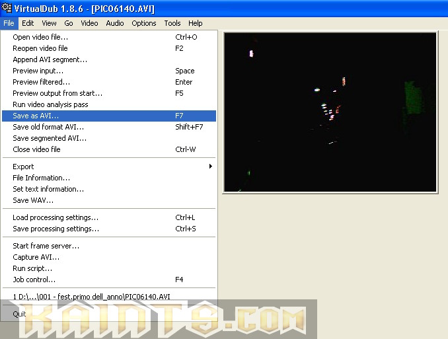Run video analysis pass
Viewport: 448px width, 339px height.
click(x=109, y=104)
